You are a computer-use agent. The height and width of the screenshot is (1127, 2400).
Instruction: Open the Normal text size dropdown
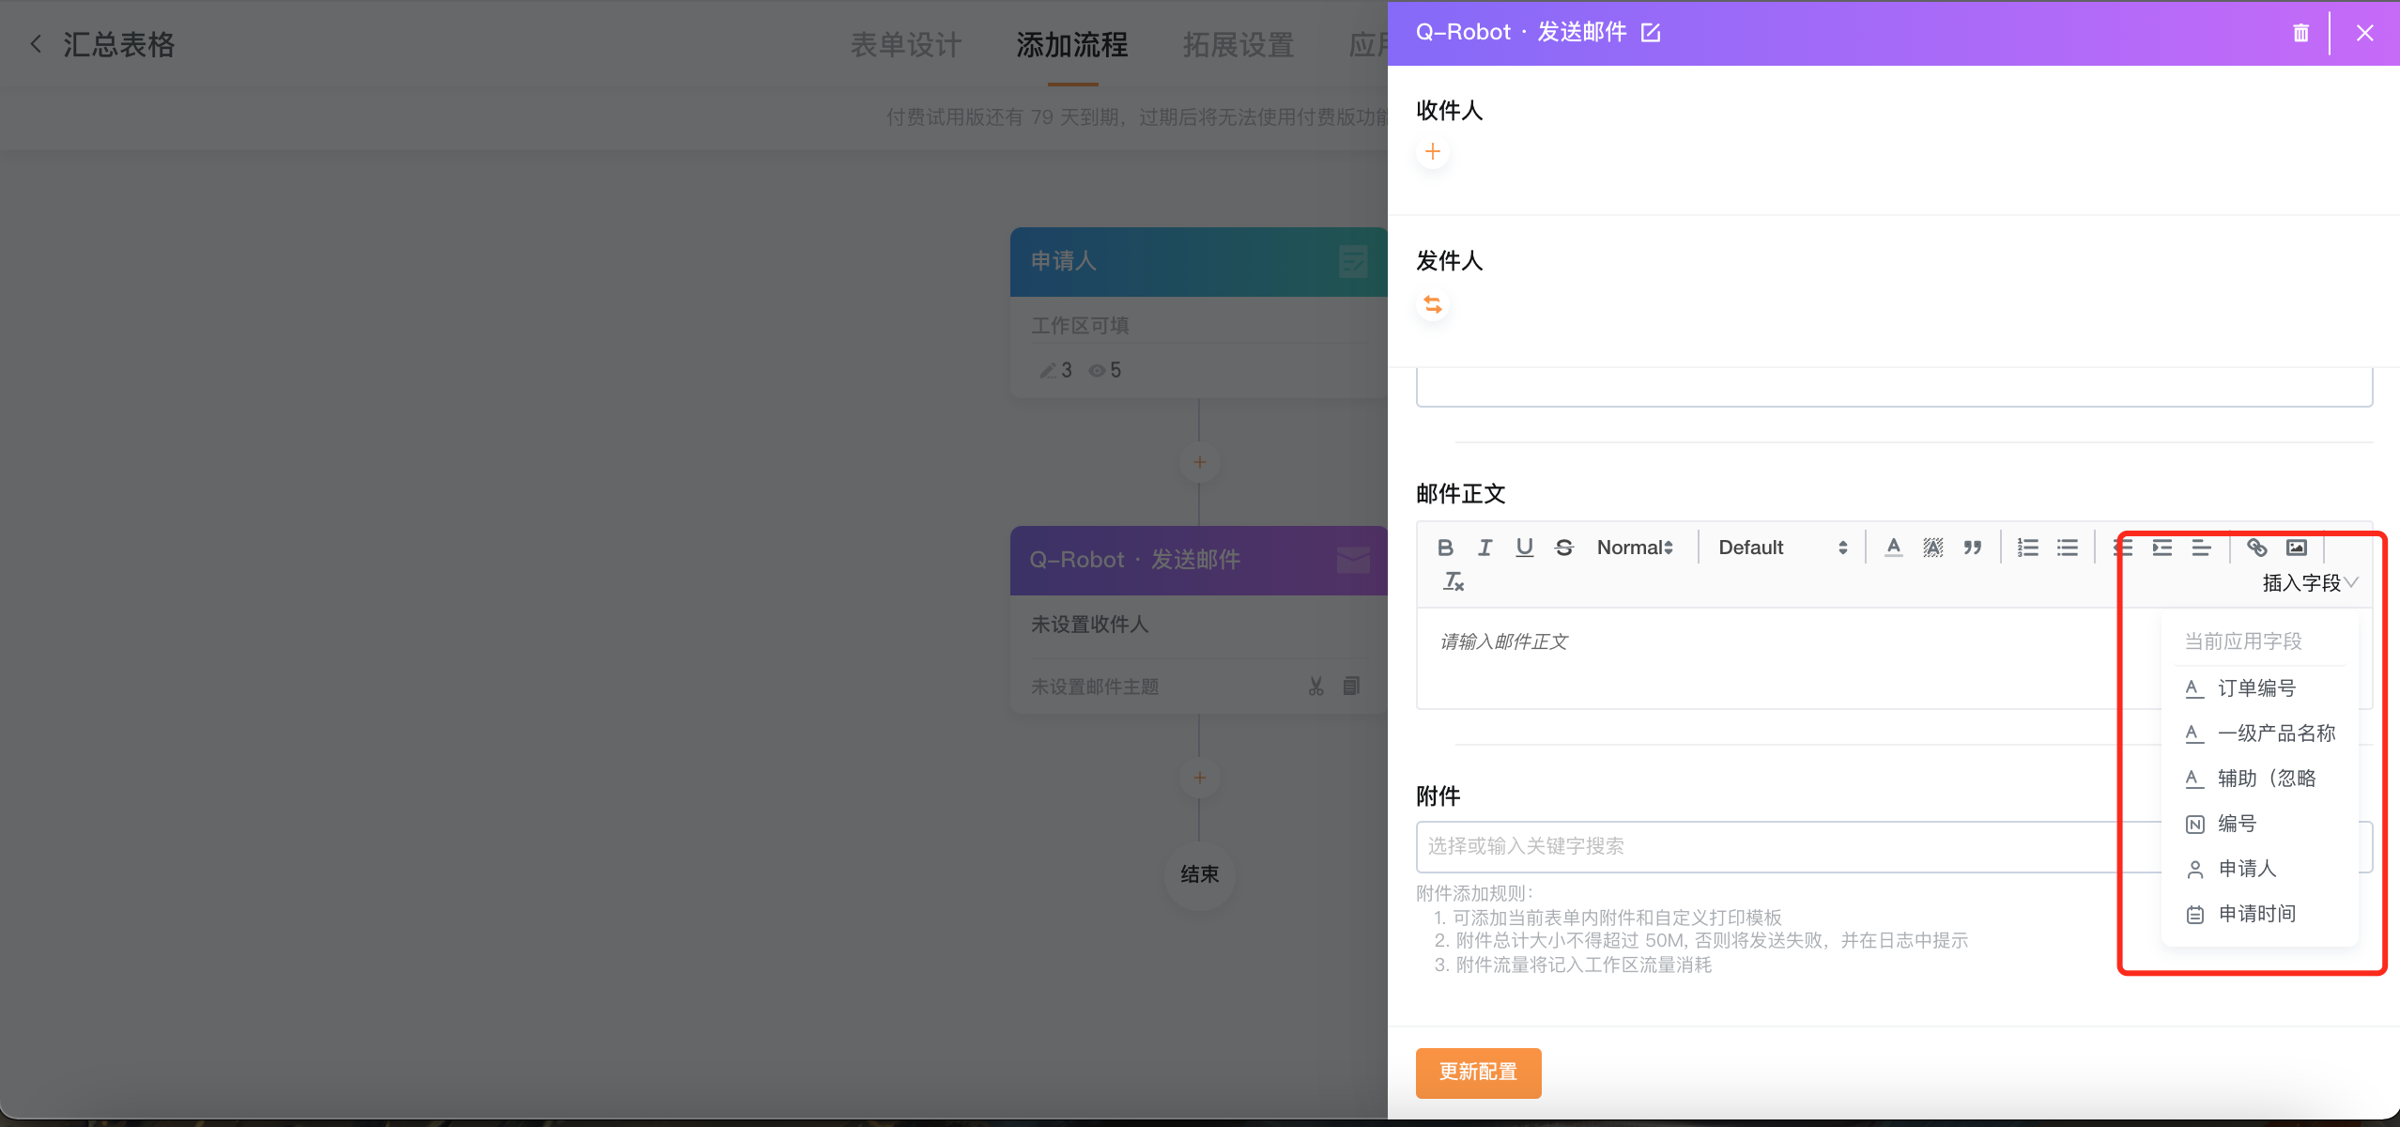tap(1635, 548)
